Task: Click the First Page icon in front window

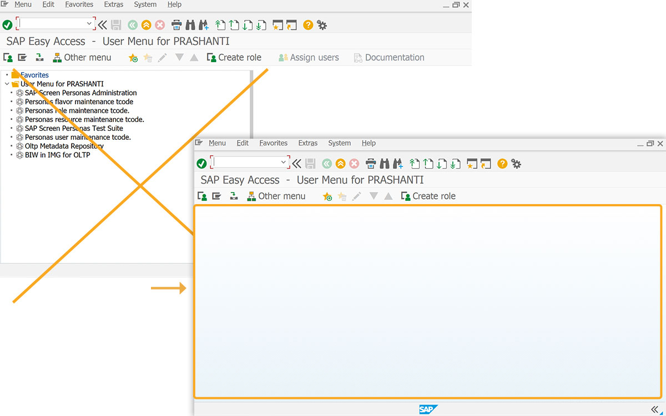Action: pos(414,164)
